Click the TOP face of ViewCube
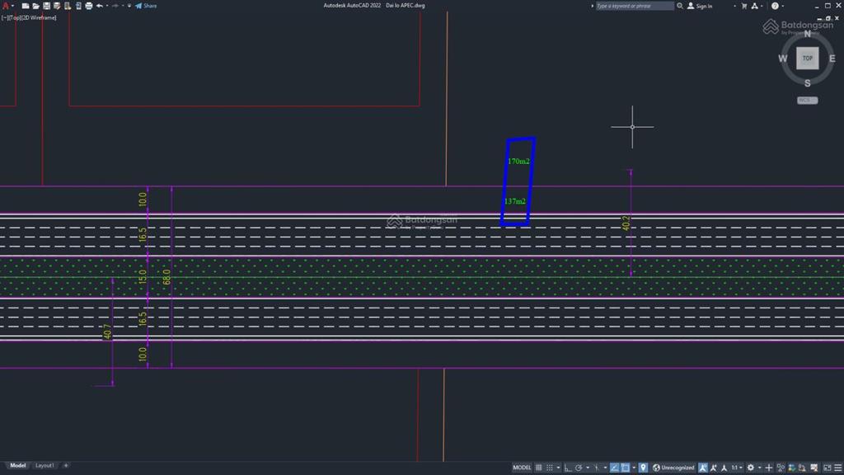The height and width of the screenshot is (475, 844). [x=807, y=59]
